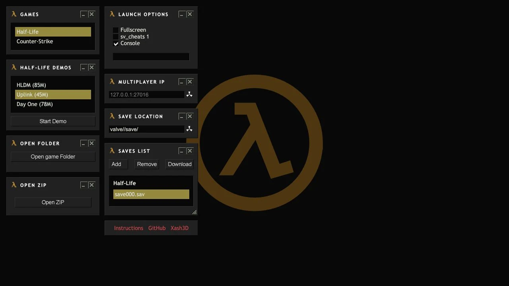
Task: Minimize the Half-Life Demos panel
Action: coord(83,68)
